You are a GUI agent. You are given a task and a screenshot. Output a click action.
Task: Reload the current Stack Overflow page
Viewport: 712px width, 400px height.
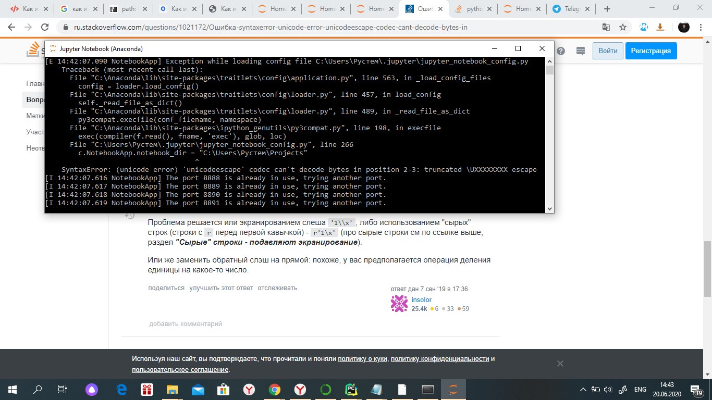click(x=45, y=27)
